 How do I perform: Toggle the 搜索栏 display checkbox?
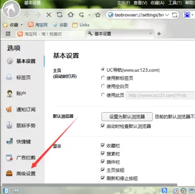click(103, 153)
